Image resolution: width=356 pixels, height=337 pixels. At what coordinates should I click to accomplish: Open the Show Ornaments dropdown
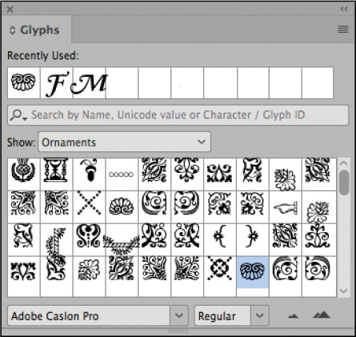(x=124, y=142)
